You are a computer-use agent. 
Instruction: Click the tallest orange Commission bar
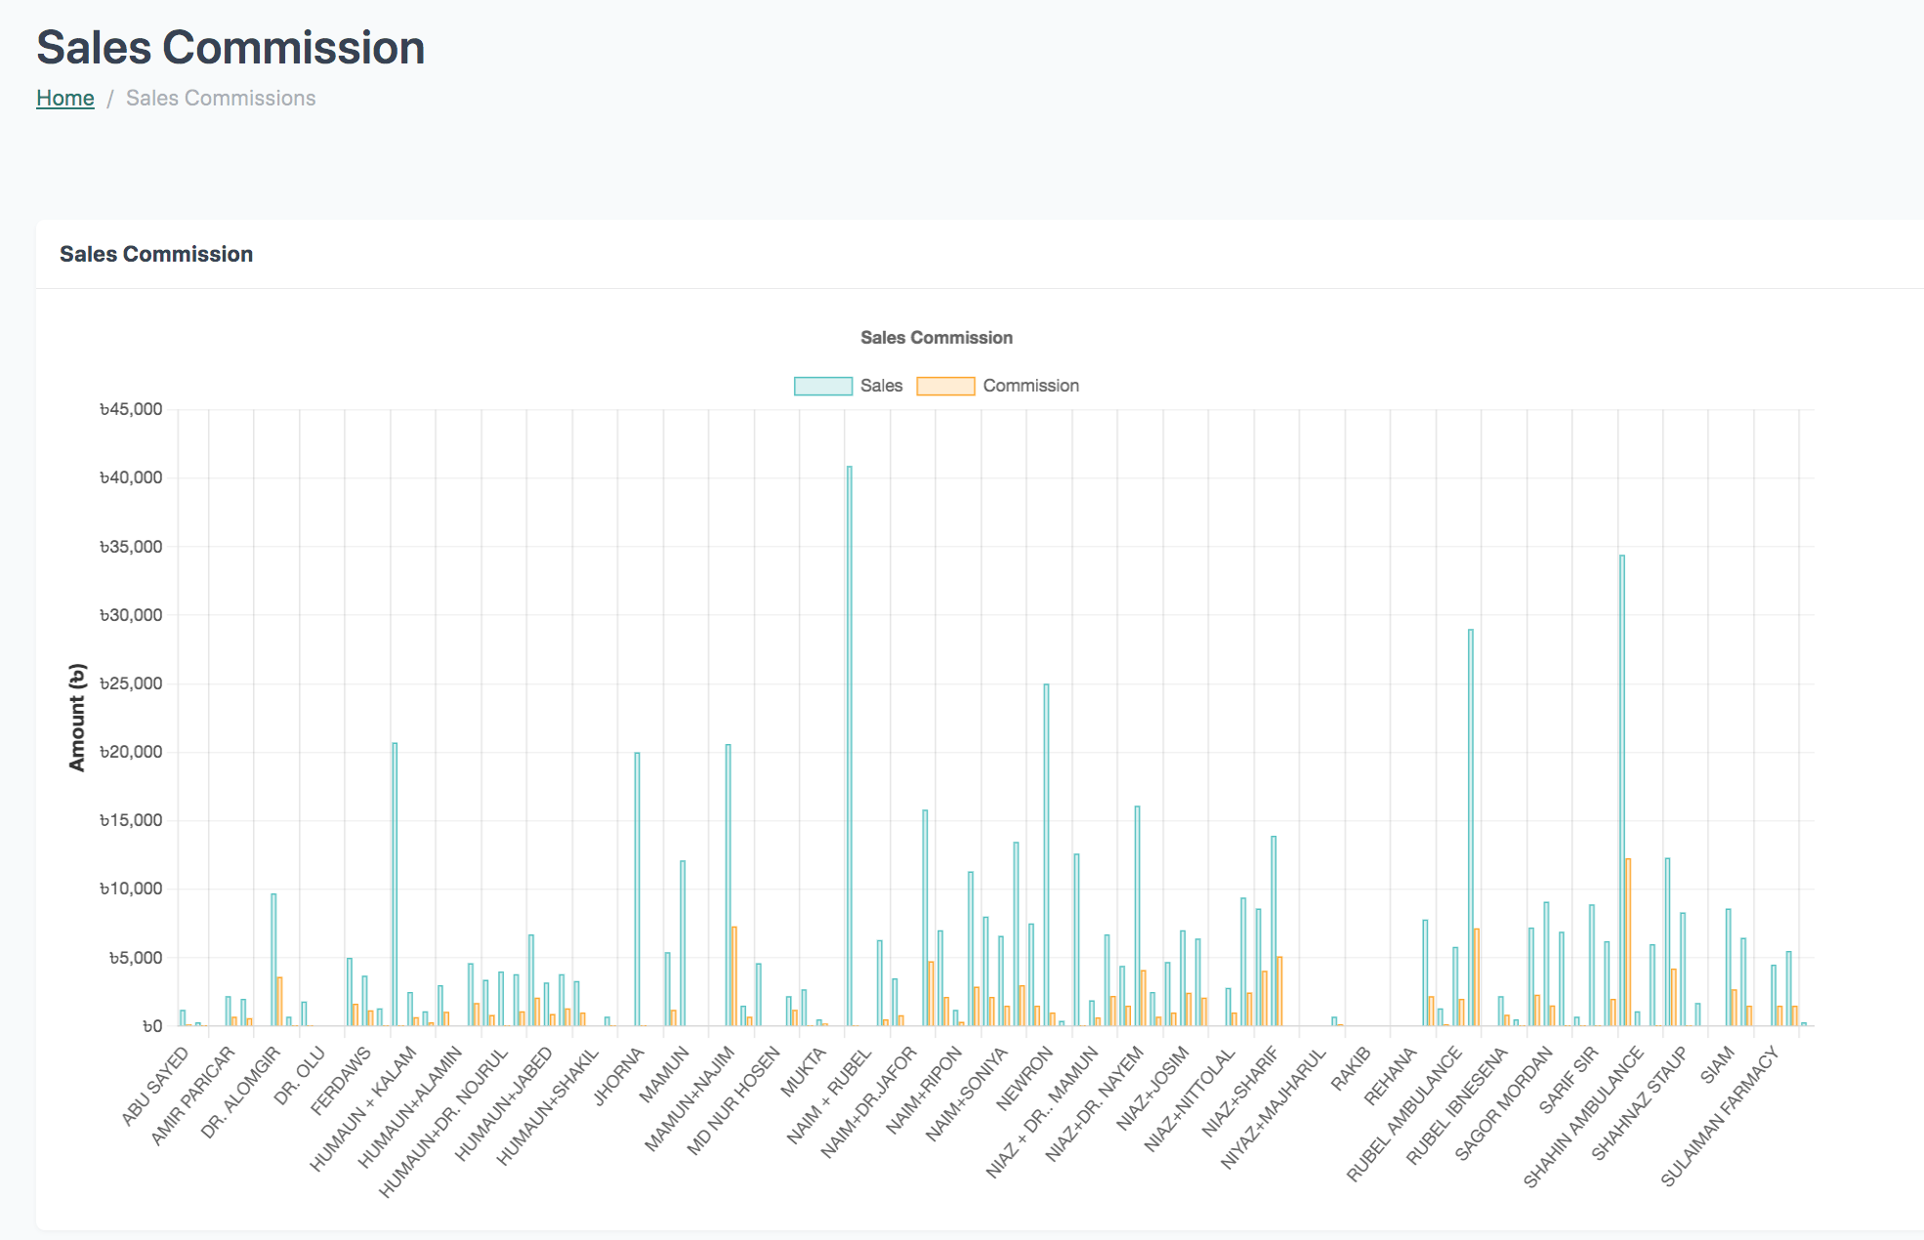[x=1628, y=942]
